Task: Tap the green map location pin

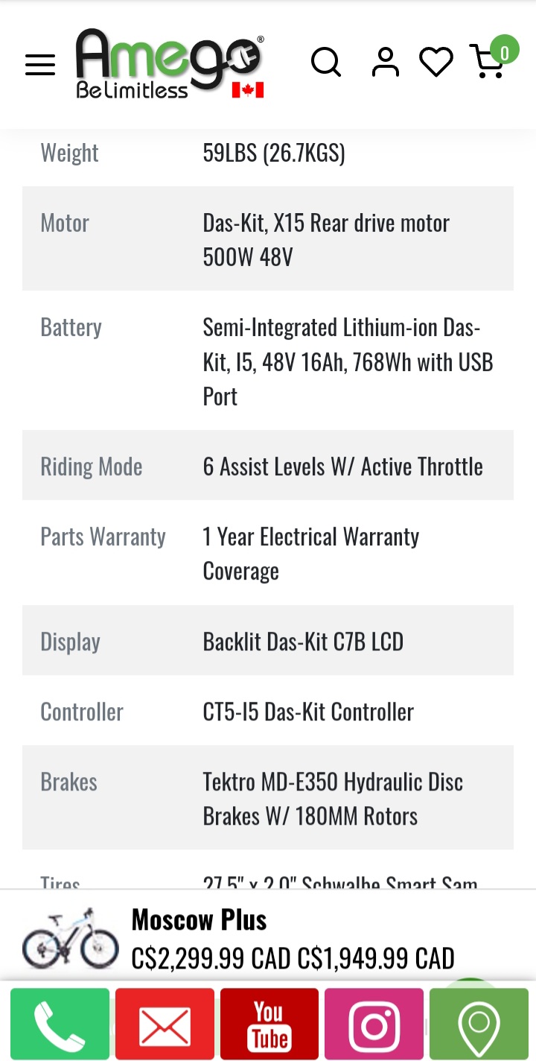Action: click(x=479, y=1024)
